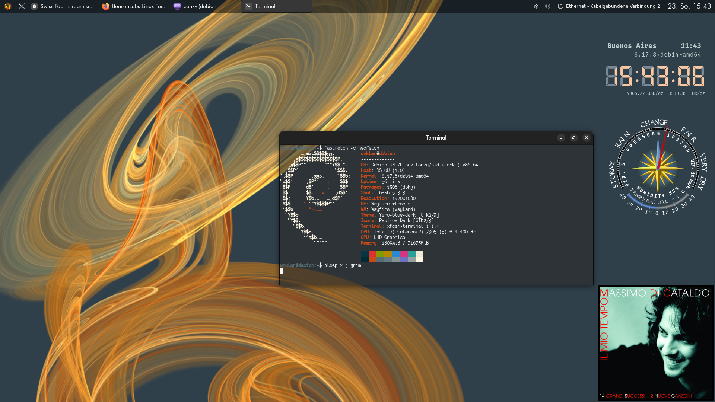This screenshot has height=402, width=715.
Task: Minimize the Terminal window
Action: pos(561,138)
